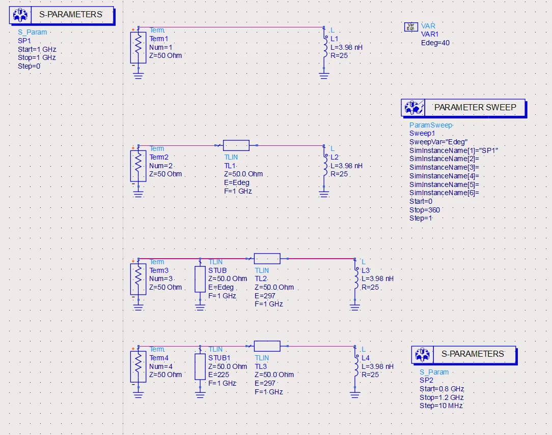Screen dimensions: 552x435
Task: Click the ground symbol under Term1
Action: pos(139,76)
